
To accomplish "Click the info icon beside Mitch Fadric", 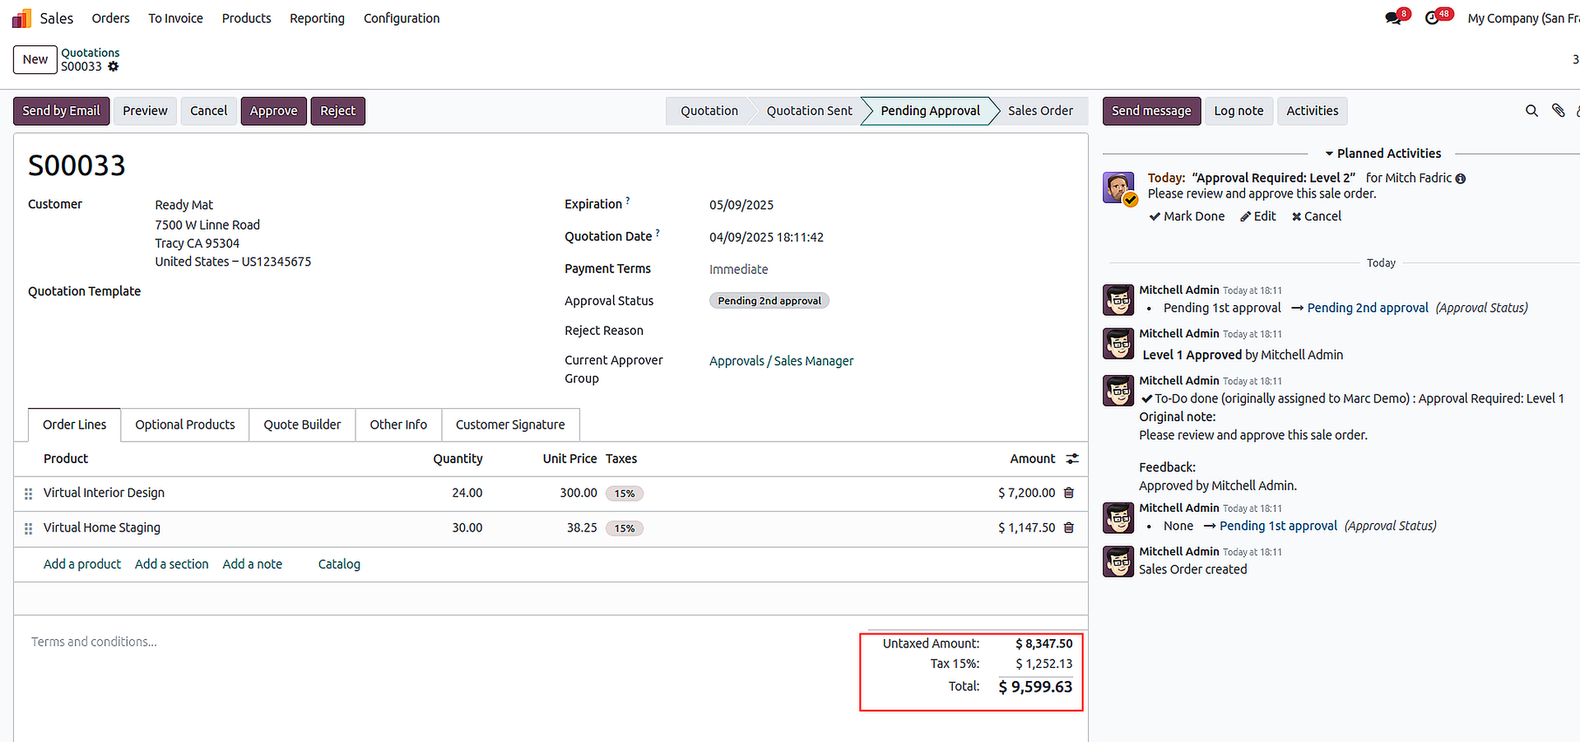I will coord(1461,179).
